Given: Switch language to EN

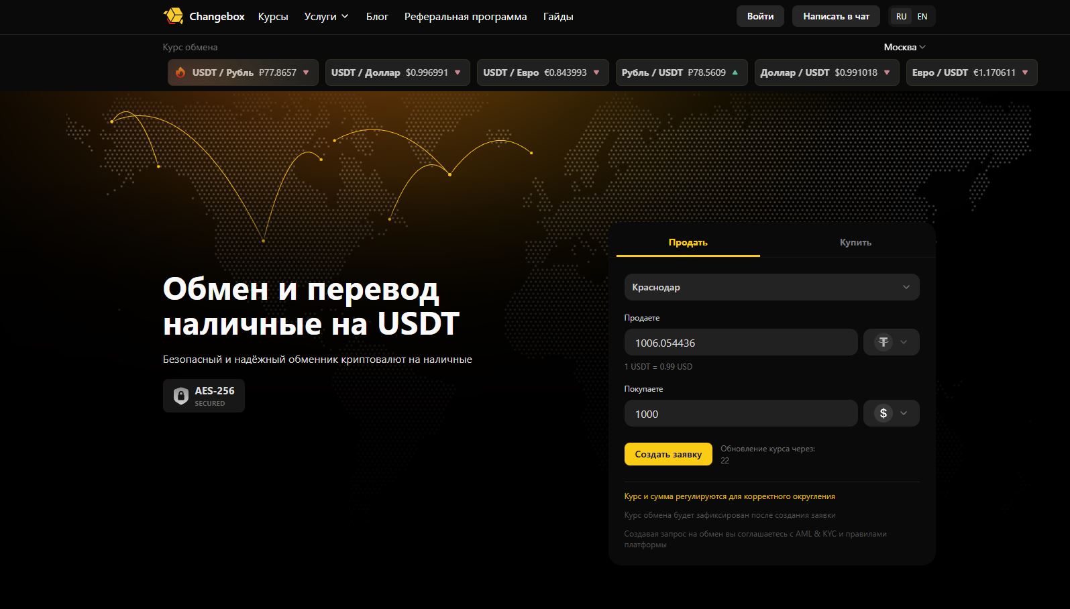Looking at the screenshot, I should (922, 16).
